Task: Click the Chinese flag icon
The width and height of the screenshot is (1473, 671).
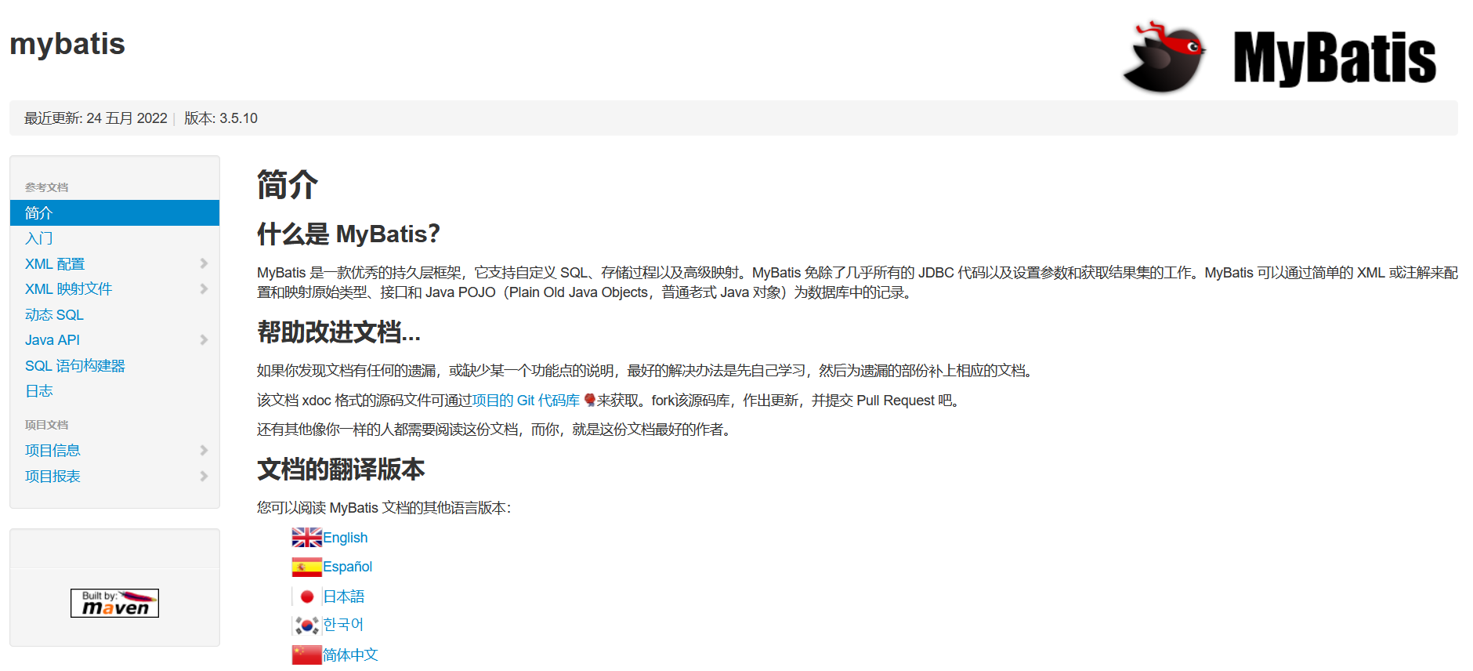Action: tap(306, 655)
